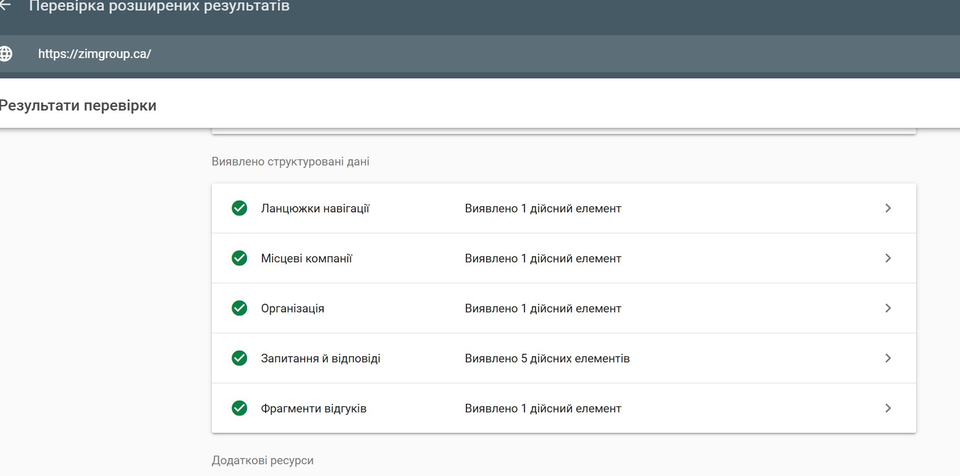The image size is (960, 476).
Task: Expand Місцеві компанії with the right chevron
Action: click(x=888, y=258)
